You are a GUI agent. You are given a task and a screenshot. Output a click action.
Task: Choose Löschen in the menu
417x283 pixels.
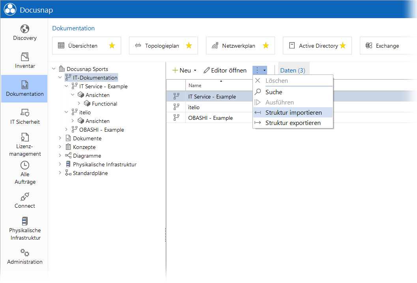point(293,81)
